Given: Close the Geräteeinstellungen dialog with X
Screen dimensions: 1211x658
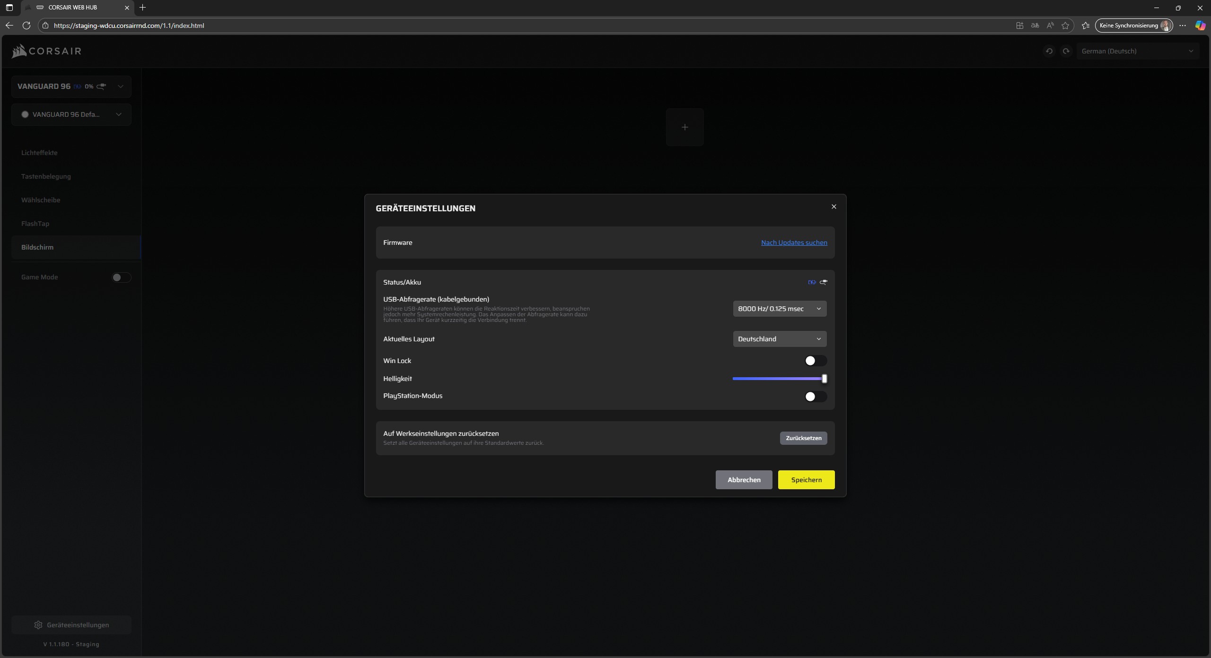Looking at the screenshot, I should (834, 207).
